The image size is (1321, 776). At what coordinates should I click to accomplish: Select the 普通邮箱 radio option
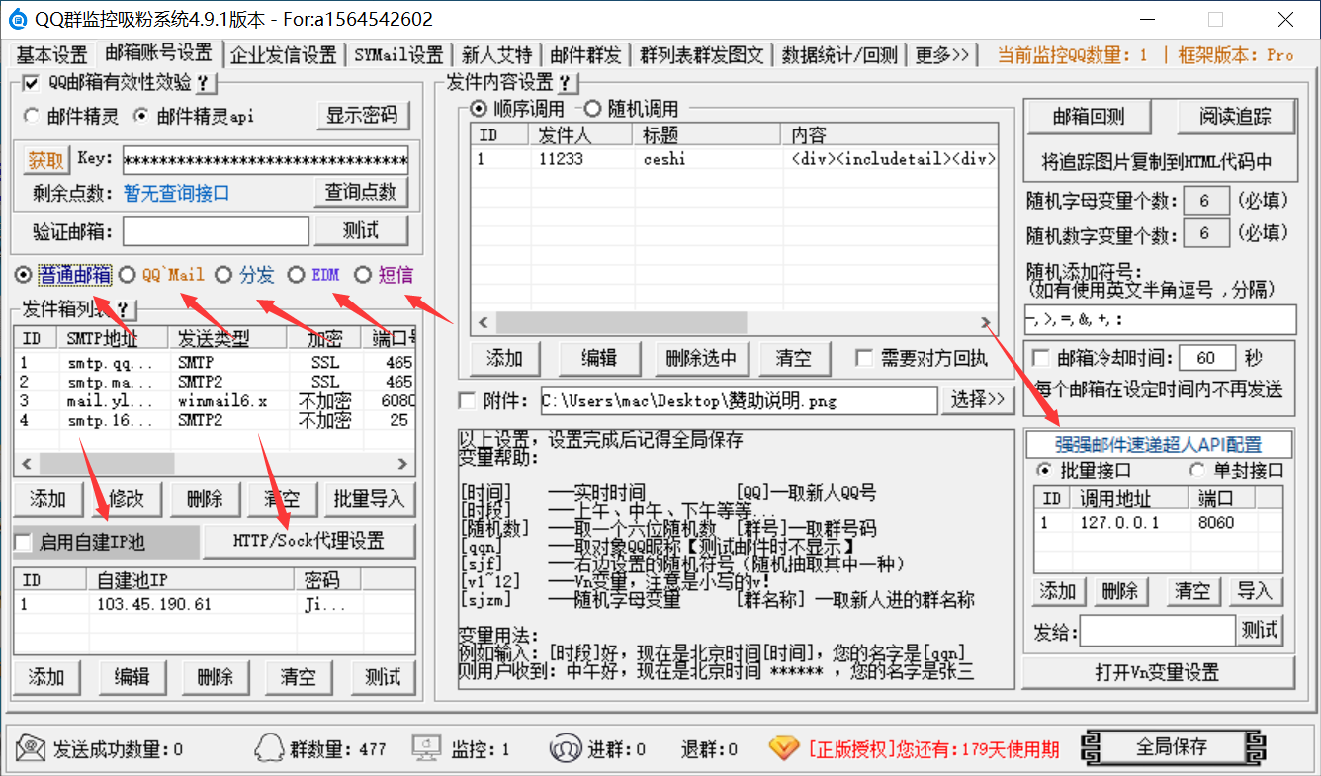(x=24, y=275)
